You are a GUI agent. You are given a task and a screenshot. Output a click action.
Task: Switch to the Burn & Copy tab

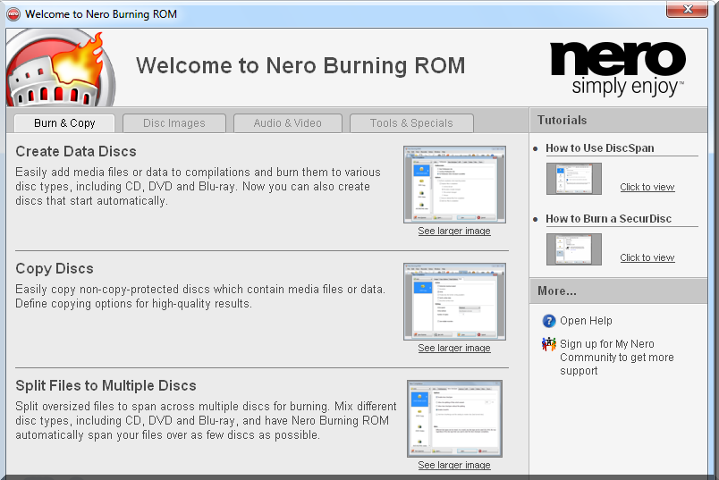pyautogui.click(x=64, y=123)
